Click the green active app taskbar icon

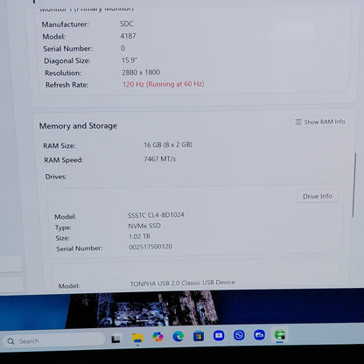coord(280,334)
